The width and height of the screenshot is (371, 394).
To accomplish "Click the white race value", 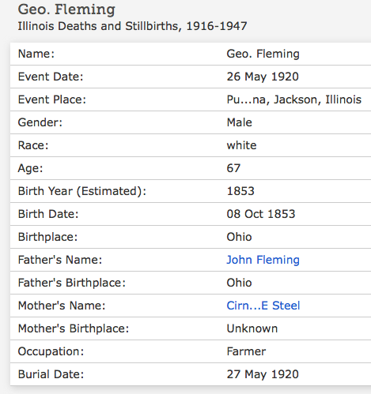I will pyautogui.click(x=241, y=145).
